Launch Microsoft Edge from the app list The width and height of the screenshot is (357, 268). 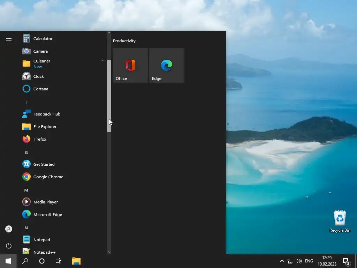point(63,215)
